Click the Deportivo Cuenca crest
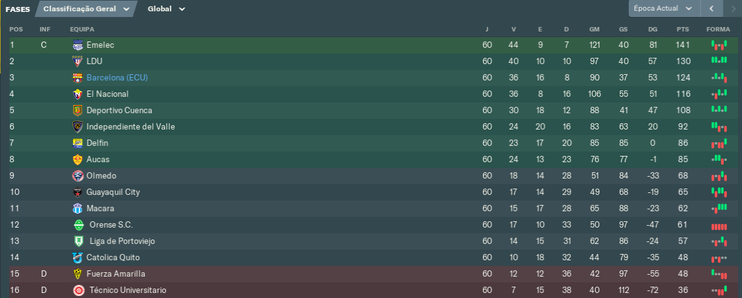 (x=77, y=111)
